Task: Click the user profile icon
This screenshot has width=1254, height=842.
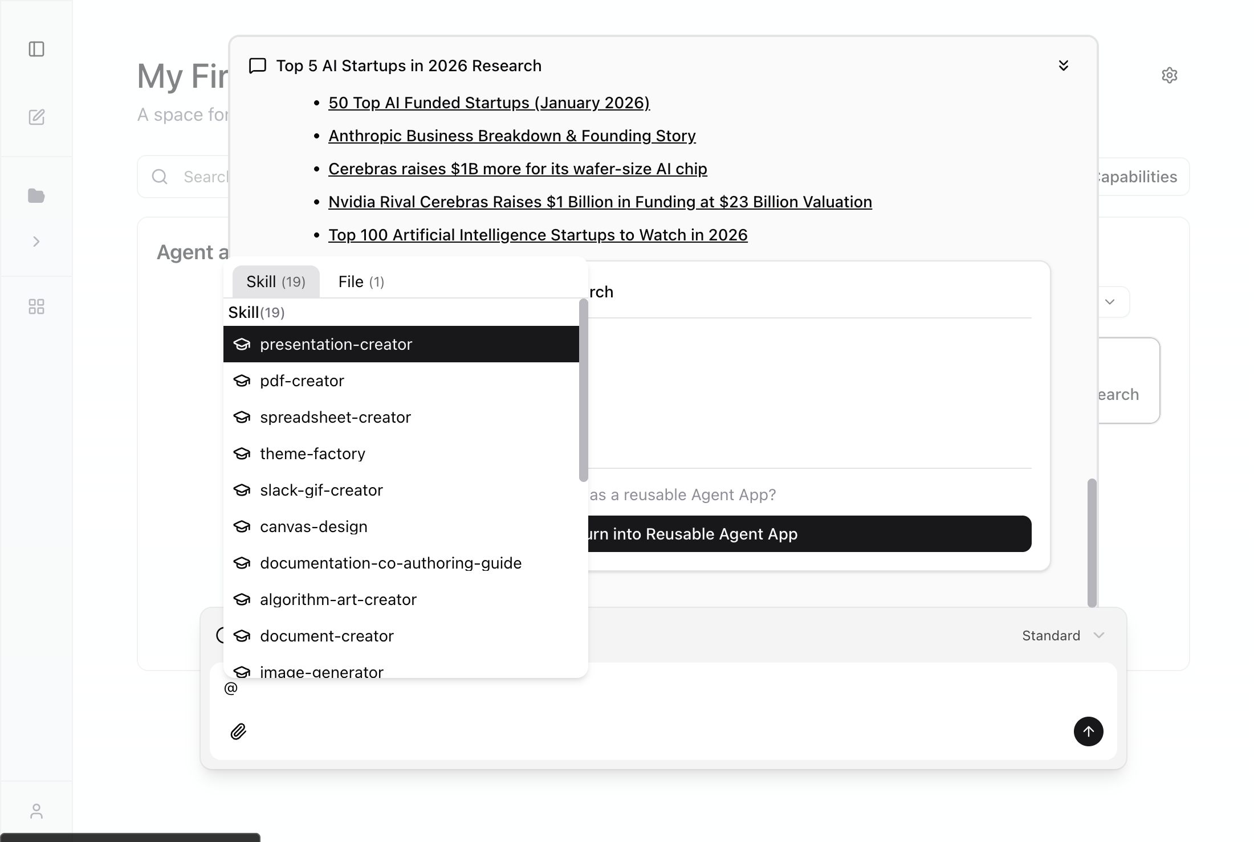Action: tap(36, 811)
